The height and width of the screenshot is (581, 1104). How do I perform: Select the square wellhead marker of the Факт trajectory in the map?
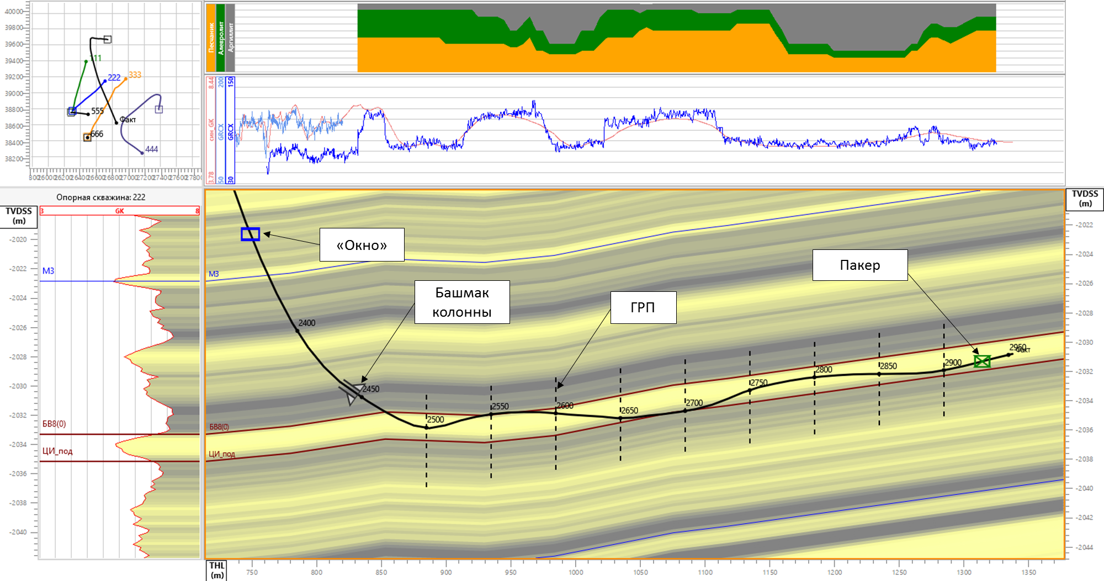pos(108,39)
